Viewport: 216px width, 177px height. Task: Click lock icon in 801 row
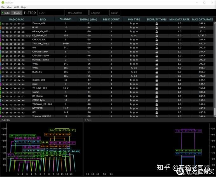[x=157, y=112]
